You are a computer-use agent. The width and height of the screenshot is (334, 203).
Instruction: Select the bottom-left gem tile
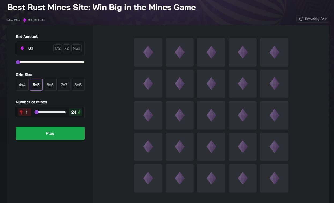pos(148,178)
